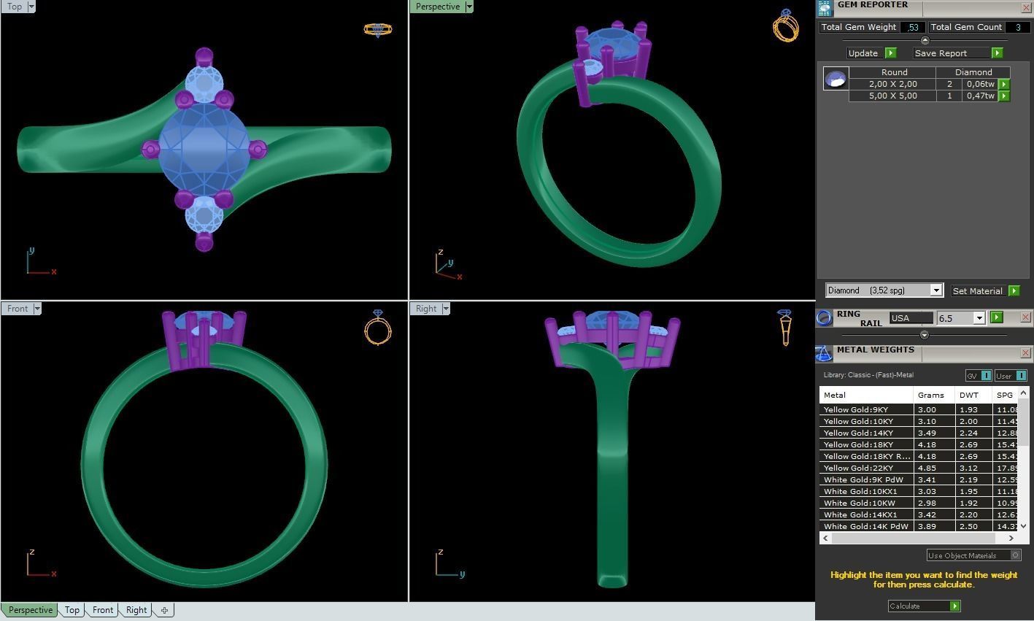Click the Top viewport title label
This screenshot has width=1034, height=621.
15,7
